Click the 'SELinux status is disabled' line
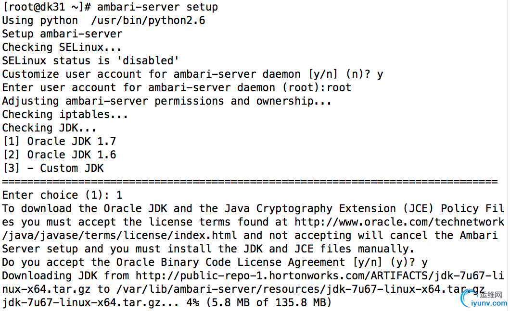This screenshot has height=311, width=510. coord(90,60)
